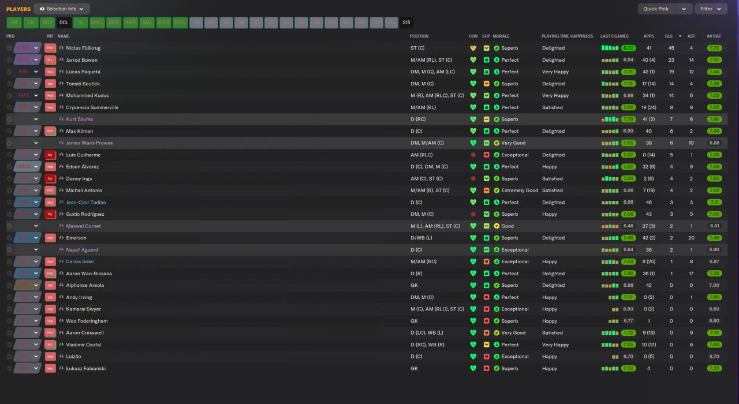Click the person icon beside Mohammed Kudus

pyautogui.click(x=61, y=95)
